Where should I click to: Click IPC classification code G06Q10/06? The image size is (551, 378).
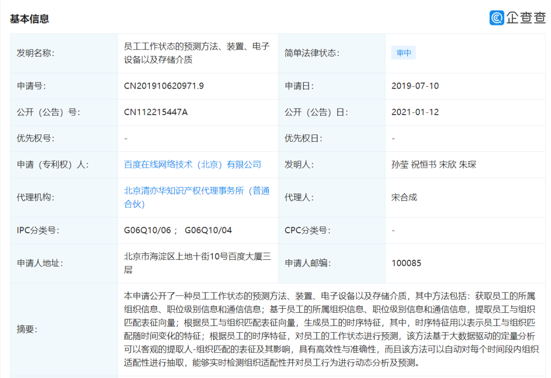pyautogui.click(x=147, y=230)
